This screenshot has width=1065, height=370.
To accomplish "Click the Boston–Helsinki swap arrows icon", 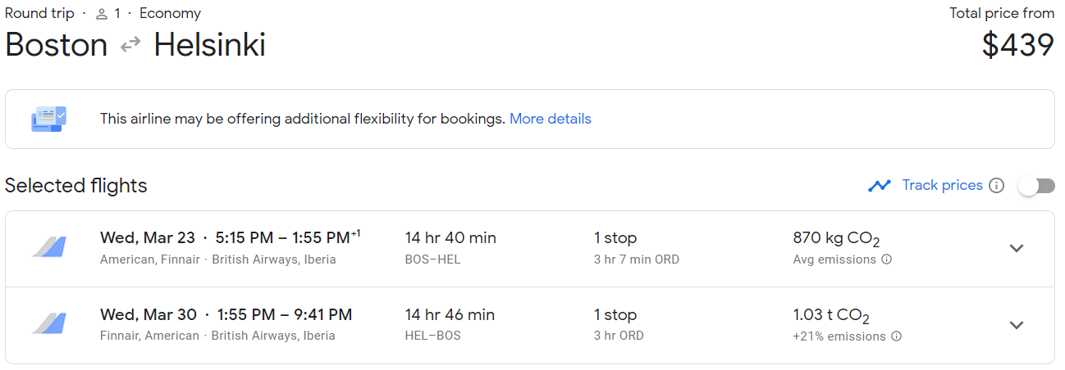I will [x=130, y=46].
